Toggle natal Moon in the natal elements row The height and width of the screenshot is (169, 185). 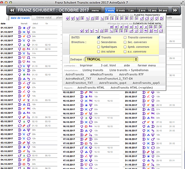pyautogui.click(x=151, y=31)
